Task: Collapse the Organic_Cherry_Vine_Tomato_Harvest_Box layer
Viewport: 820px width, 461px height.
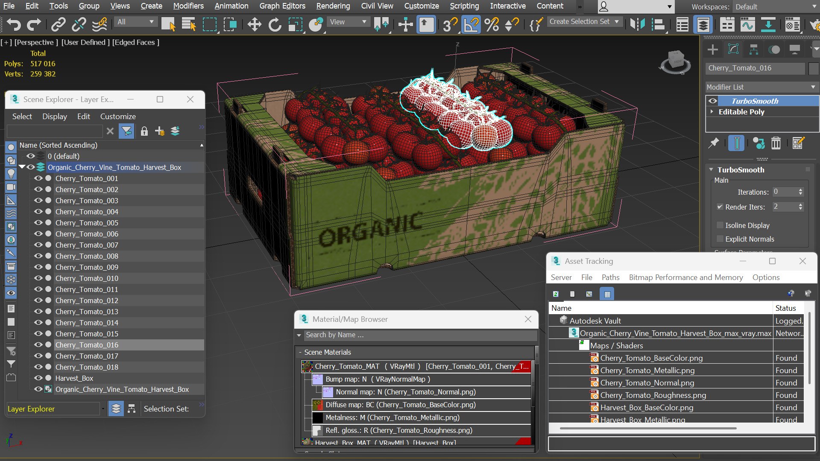Action: (x=22, y=167)
